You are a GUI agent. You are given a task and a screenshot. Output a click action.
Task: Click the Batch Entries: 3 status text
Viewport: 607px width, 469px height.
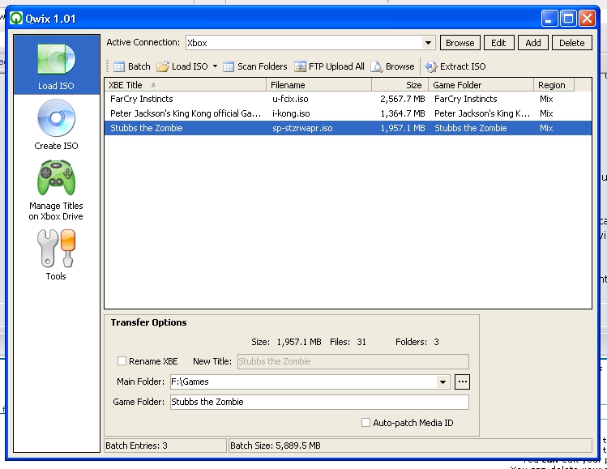[136, 446]
